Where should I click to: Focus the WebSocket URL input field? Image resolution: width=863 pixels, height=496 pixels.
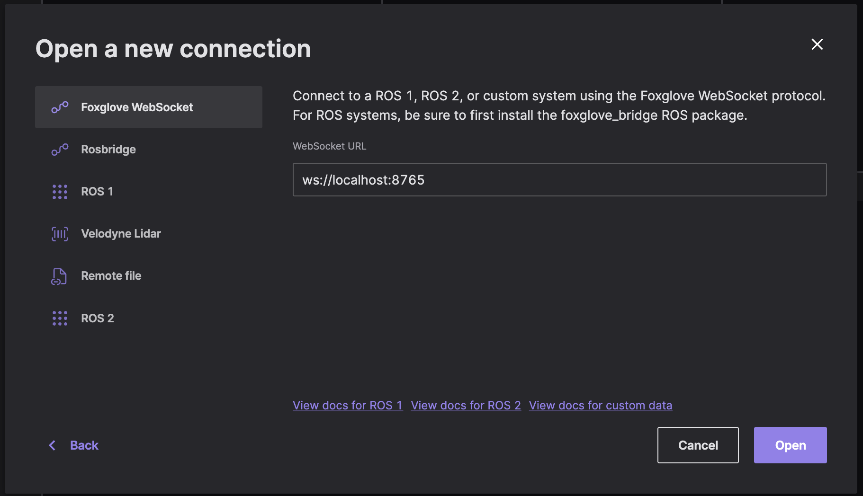click(x=559, y=180)
